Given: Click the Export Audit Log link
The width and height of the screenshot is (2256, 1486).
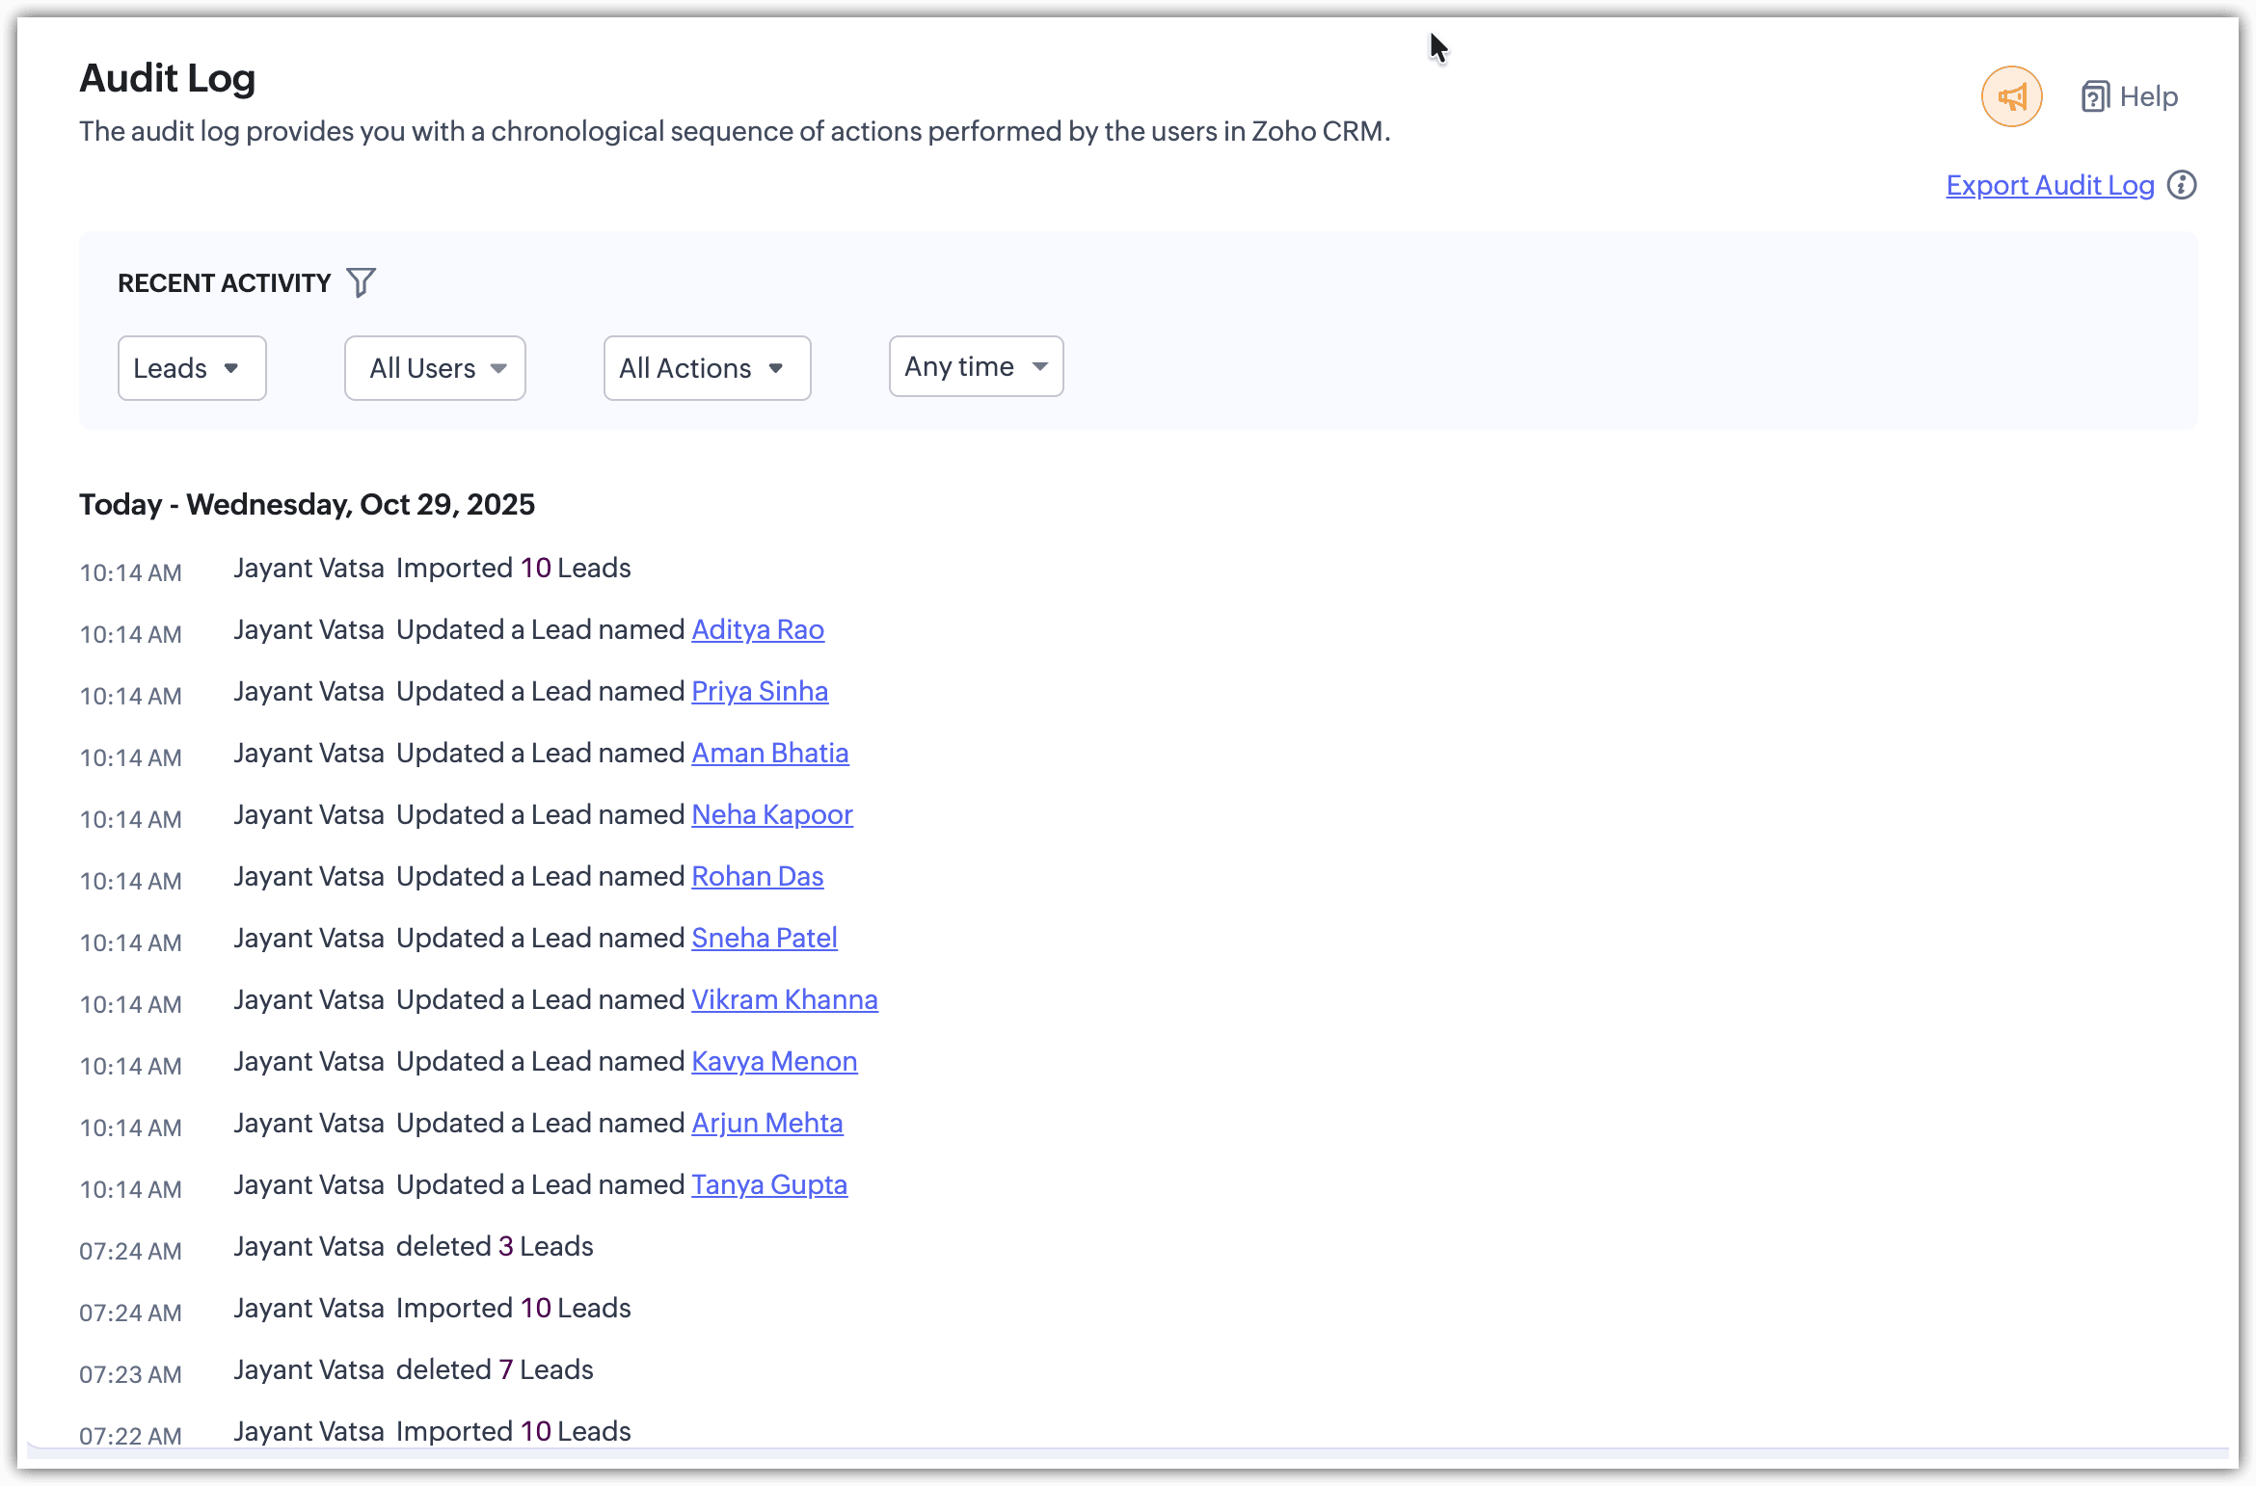Looking at the screenshot, I should (x=2050, y=185).
